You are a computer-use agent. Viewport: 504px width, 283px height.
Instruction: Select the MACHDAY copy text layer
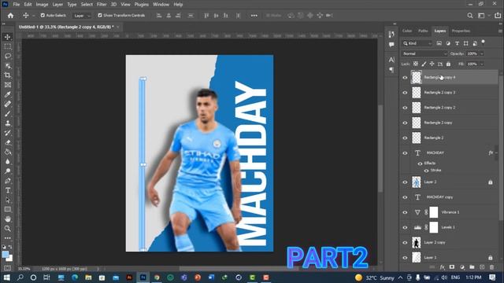pyautogui.click(x=449, y=197)
